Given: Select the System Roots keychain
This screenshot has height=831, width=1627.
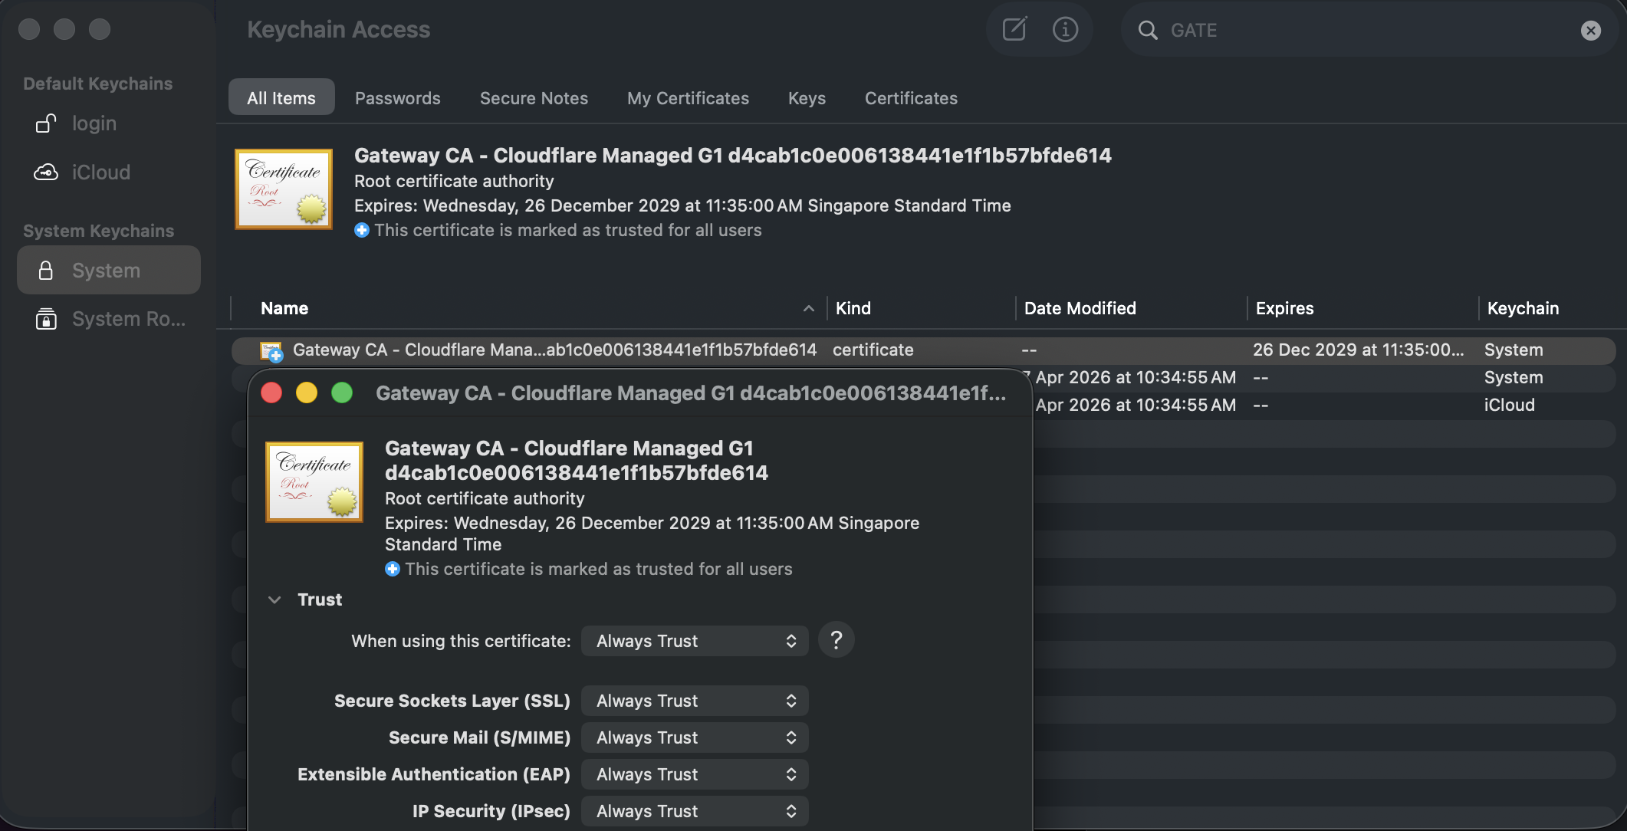Looking at the screenshot, I should click(x=108, y=319).
